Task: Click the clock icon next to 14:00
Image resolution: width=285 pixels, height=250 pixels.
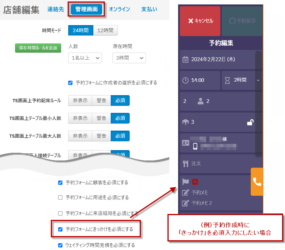Action: tap(185, 80)
